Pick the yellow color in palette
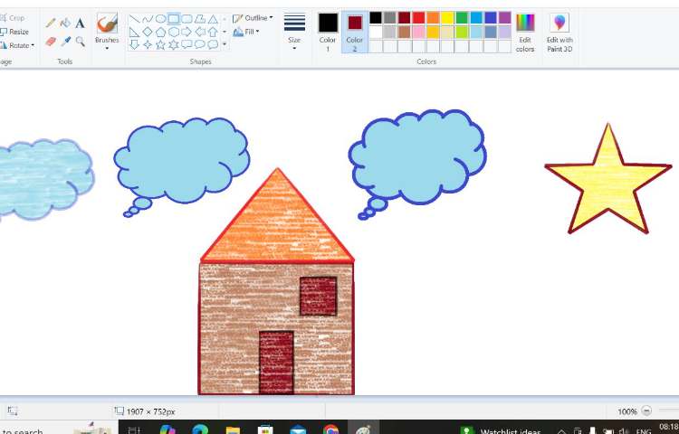Image resolution: width=679 pixels, height=434 pixels. click(x=447, y=18)
